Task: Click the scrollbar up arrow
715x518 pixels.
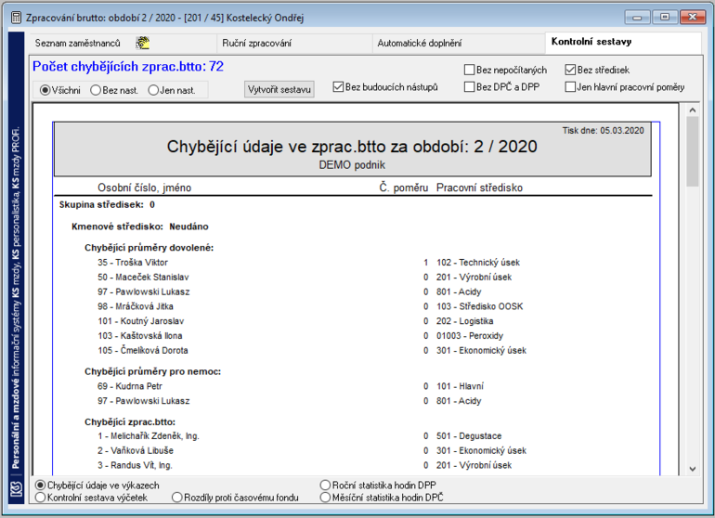Action: tap(692, 110)
